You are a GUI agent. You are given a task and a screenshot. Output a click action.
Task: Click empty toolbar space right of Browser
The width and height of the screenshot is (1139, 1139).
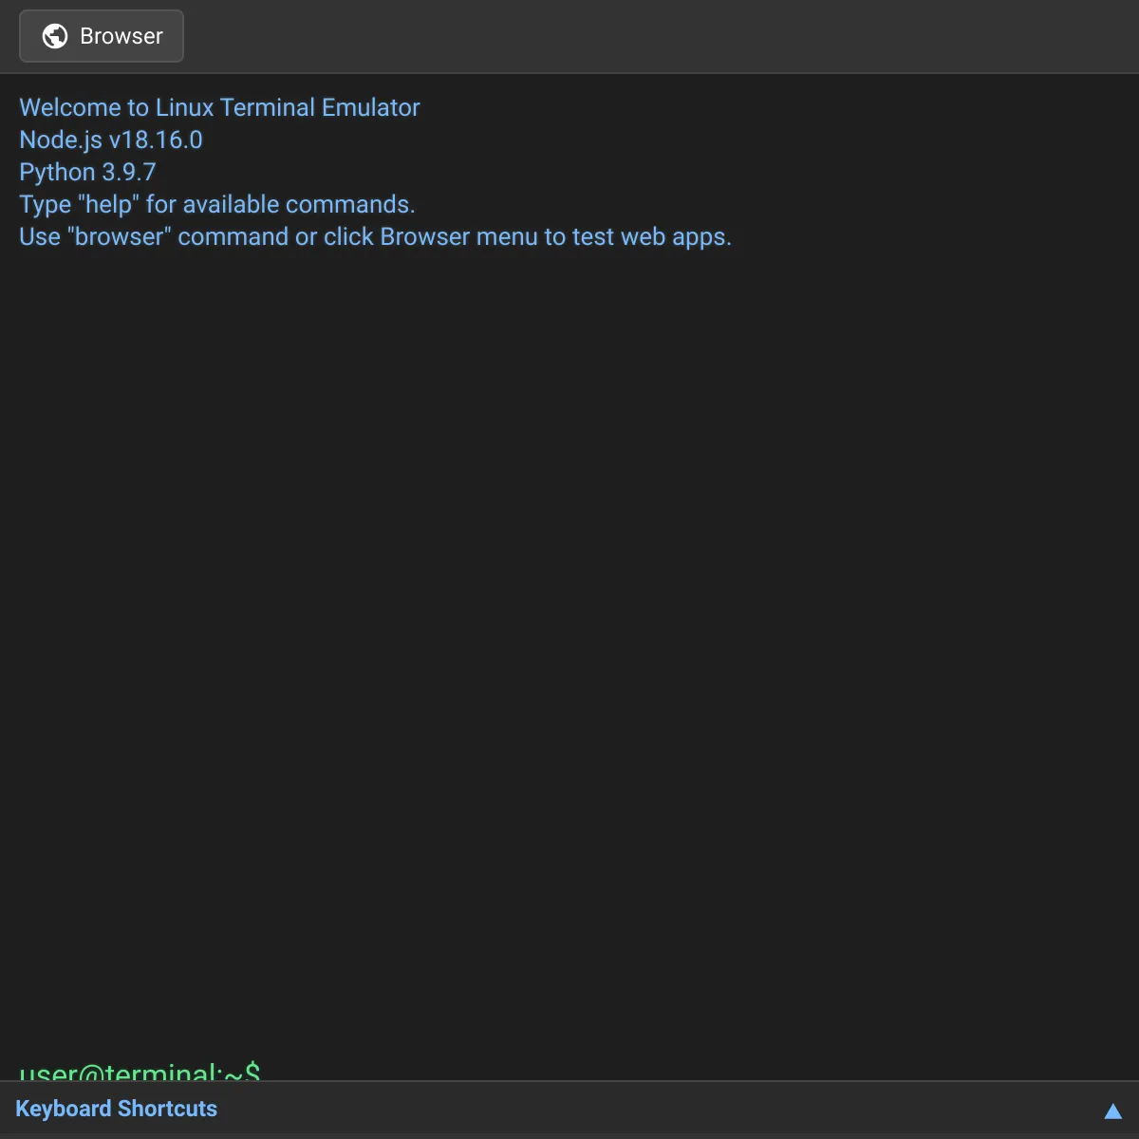(664, 36)
